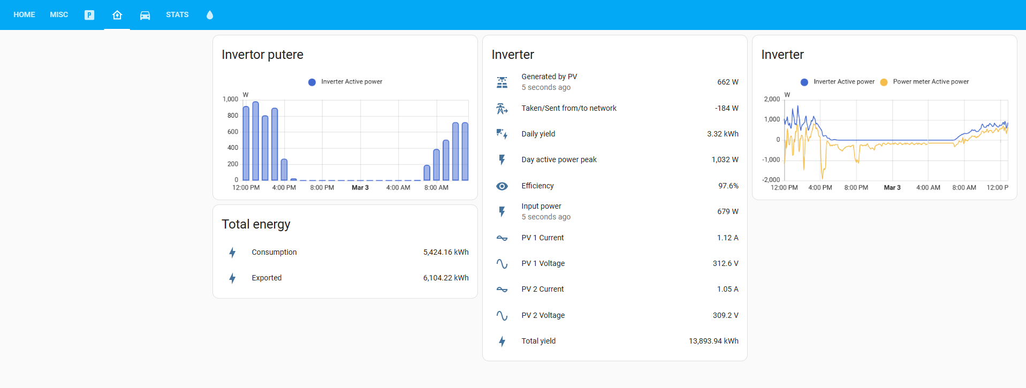Open the Efficiency entity details
Viewport: 1026px width, 388px height.
pos(615,186)
